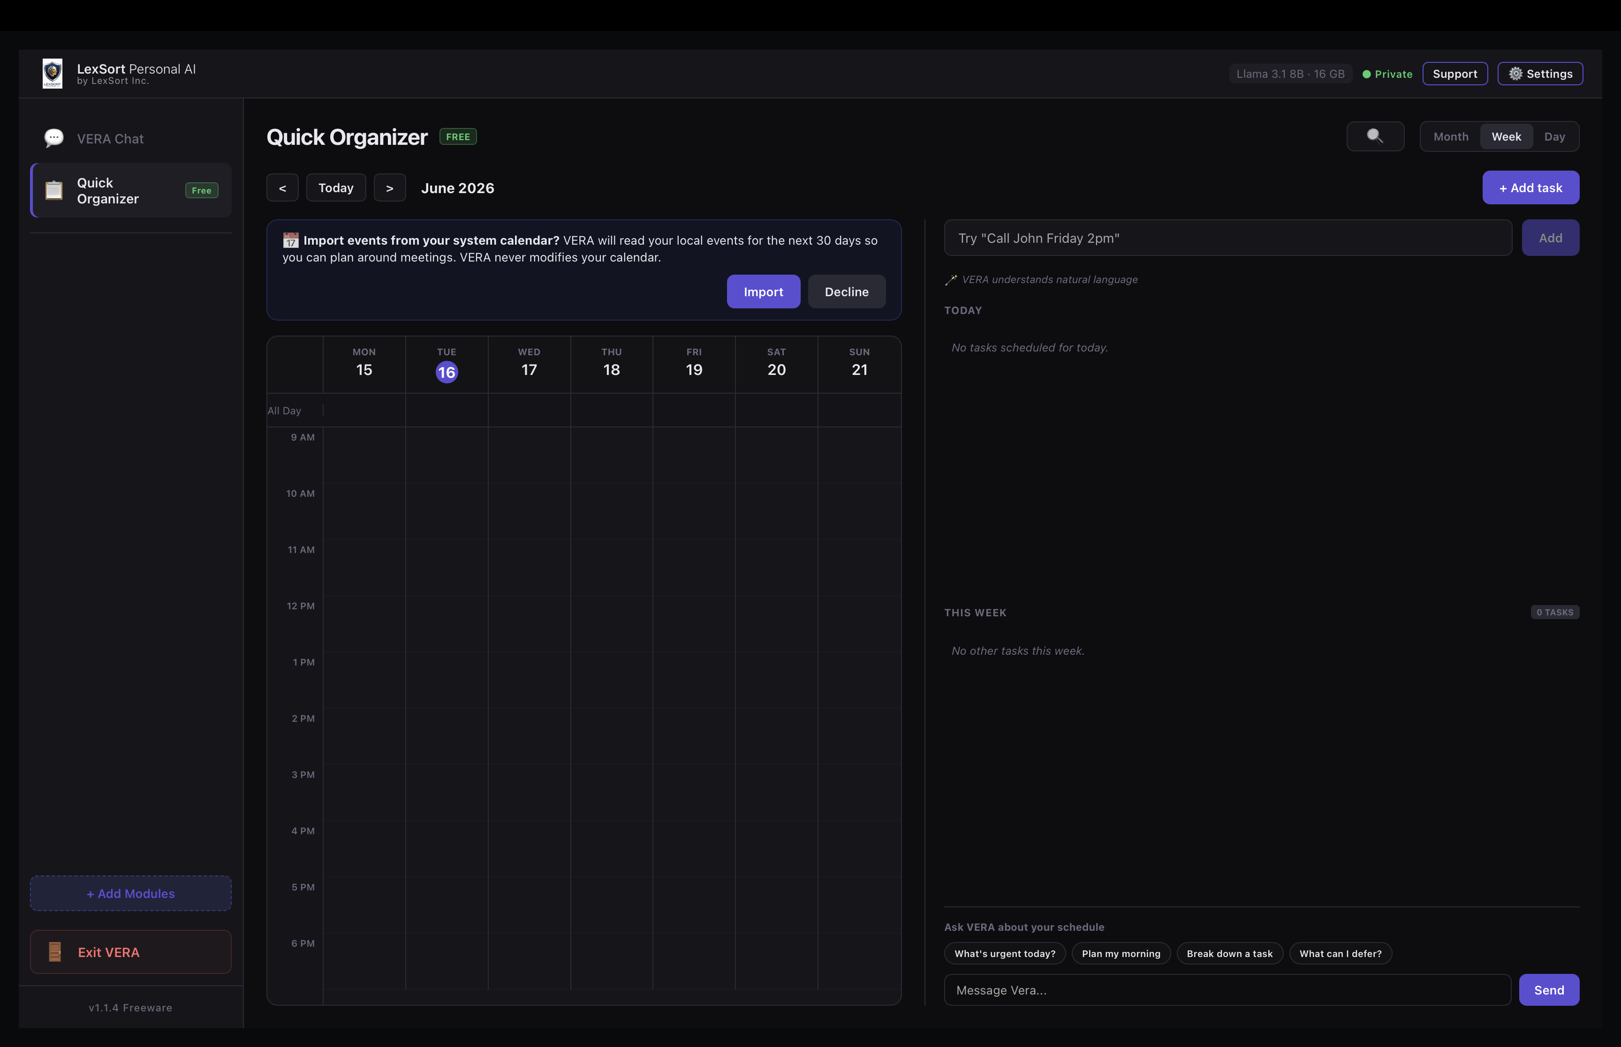Click the Free tag in sidebar
This screenshot has height=1047, width=1621.
coord(201,190)
